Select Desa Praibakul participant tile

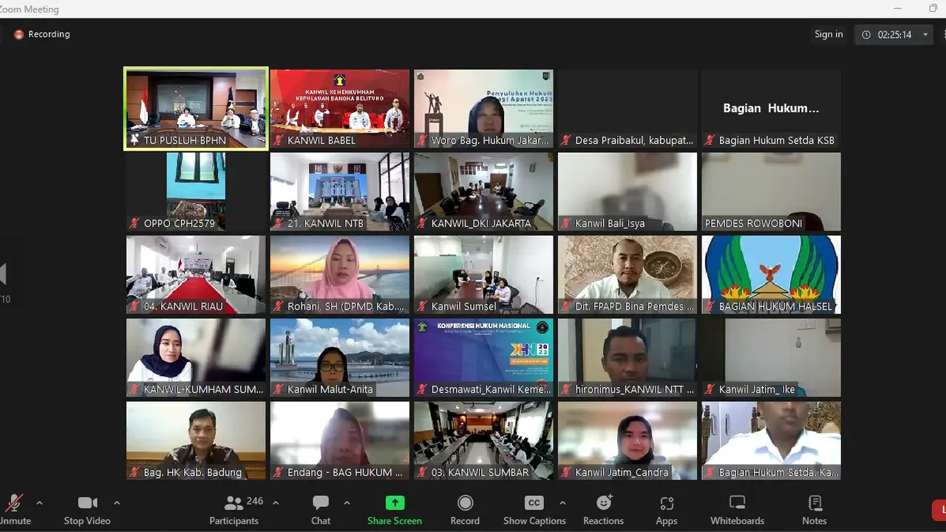pyautogui.click(x=627, y=109)
